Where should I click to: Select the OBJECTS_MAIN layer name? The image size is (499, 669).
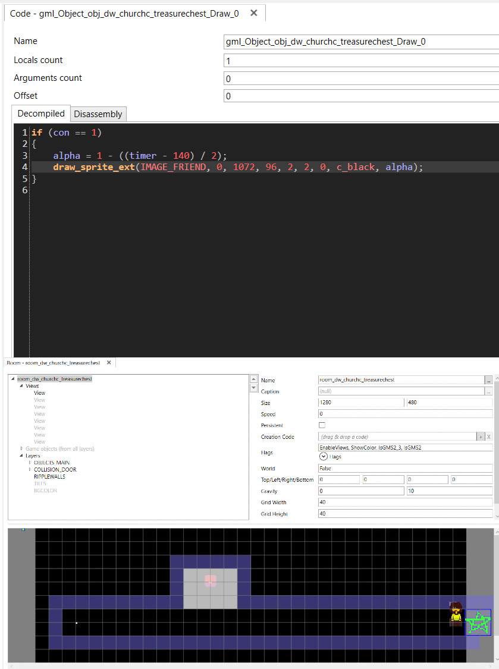[52, 463]
